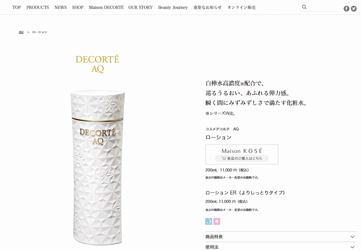
Task: Click the blue night-use moon icon
Action: click(209, 222)
